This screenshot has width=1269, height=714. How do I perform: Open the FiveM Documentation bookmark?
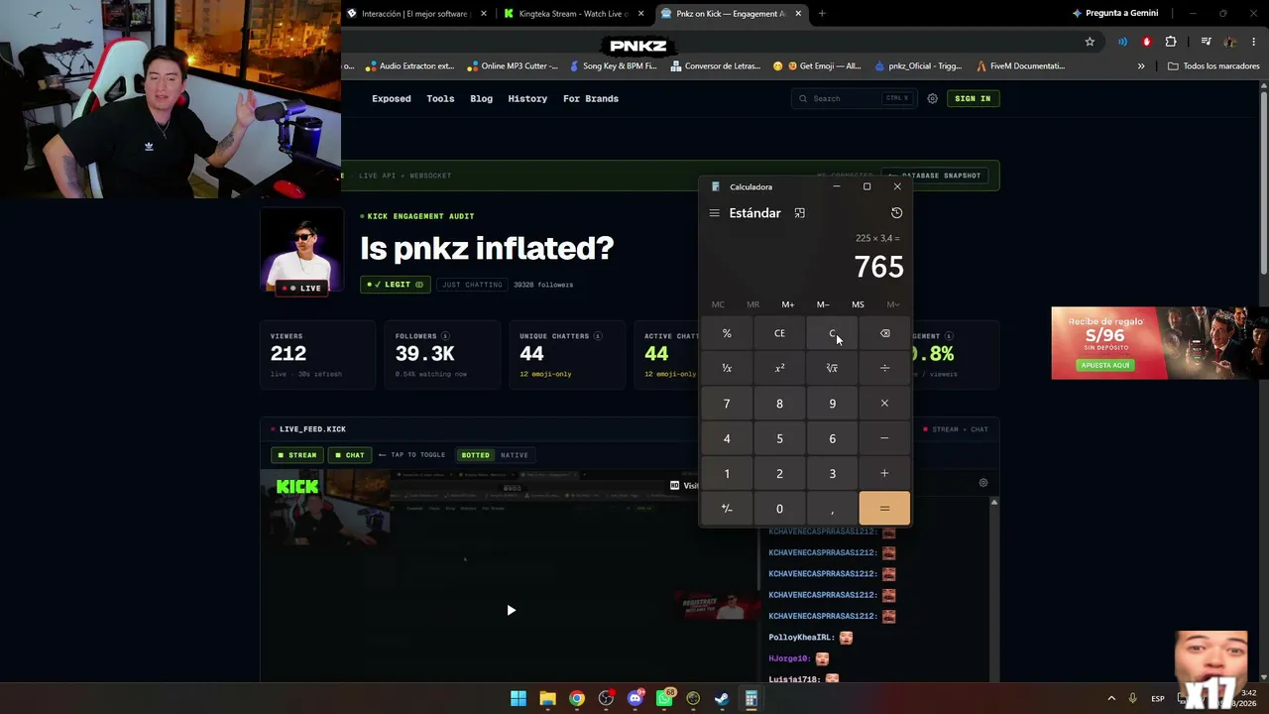pyautogui.click(x=1020, y=66)
